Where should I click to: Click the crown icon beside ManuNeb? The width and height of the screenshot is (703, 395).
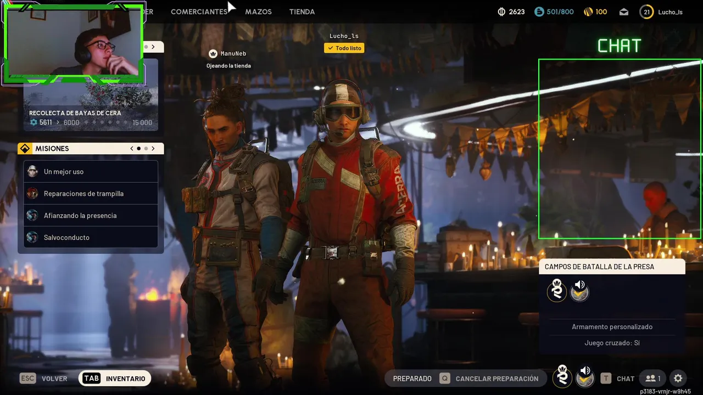coord(213,54)
